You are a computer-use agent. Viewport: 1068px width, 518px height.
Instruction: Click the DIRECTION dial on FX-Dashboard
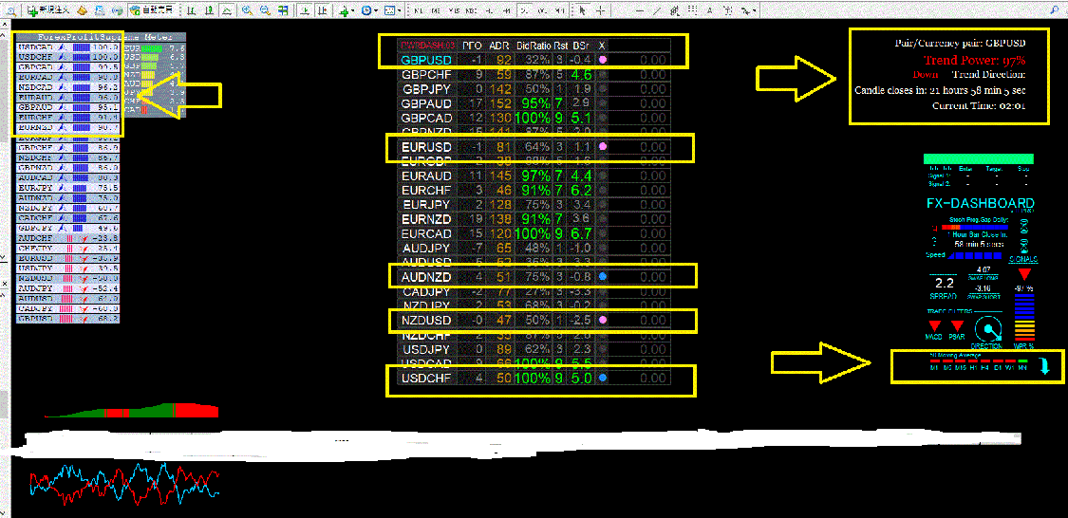coord(988,329)
